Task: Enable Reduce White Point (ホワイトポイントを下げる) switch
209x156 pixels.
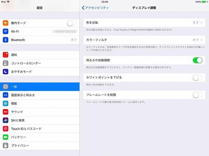Action: (198, 78)
